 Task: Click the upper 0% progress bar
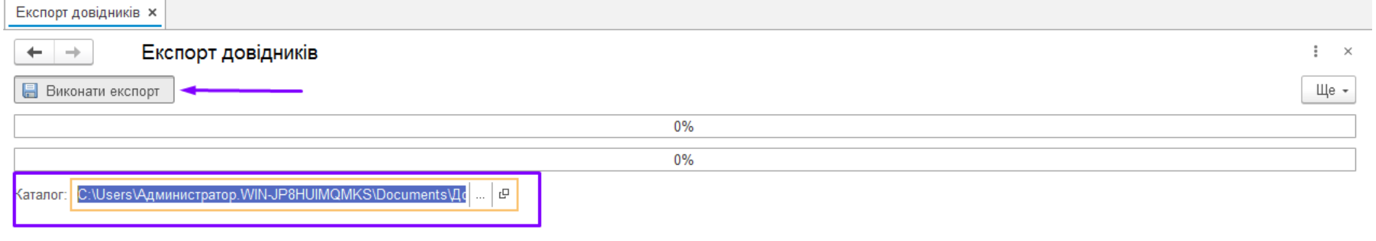685,126
